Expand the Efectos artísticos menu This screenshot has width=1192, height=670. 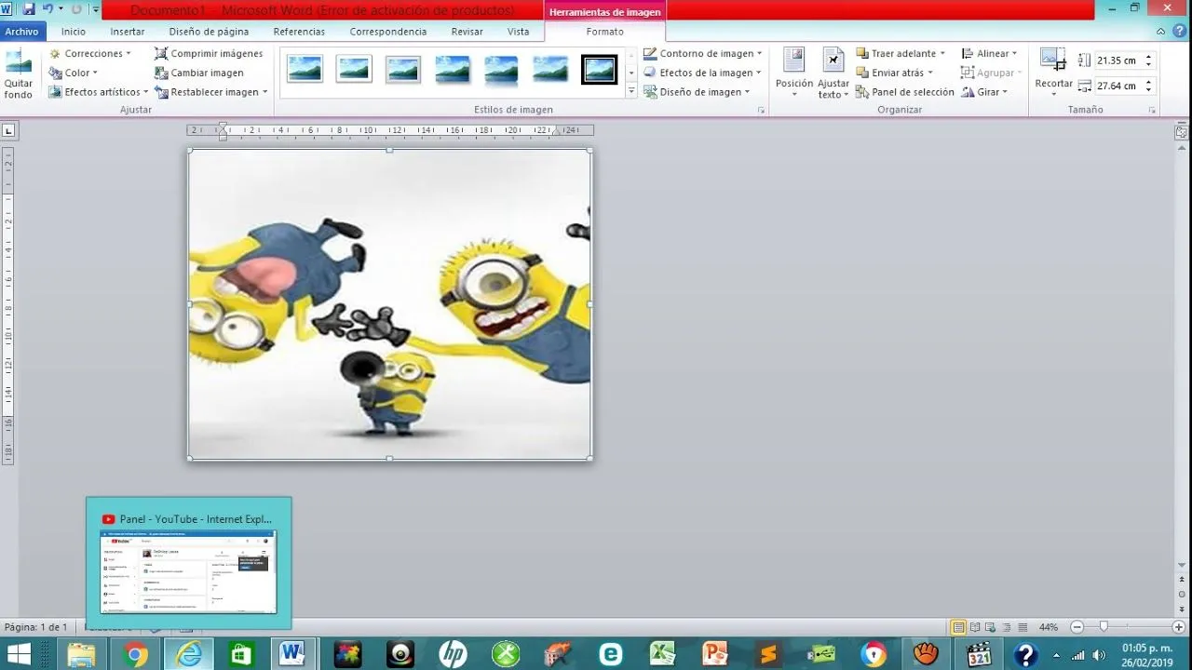pos(99,91)
